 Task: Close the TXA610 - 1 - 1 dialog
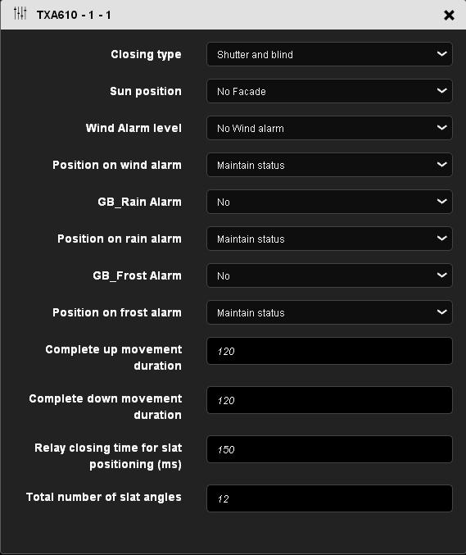[449, 15]
